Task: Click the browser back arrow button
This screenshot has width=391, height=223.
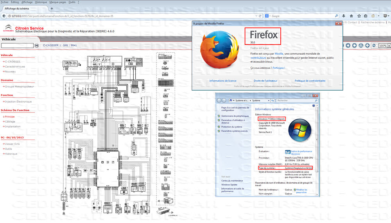Action: click(x=4, y=16)
